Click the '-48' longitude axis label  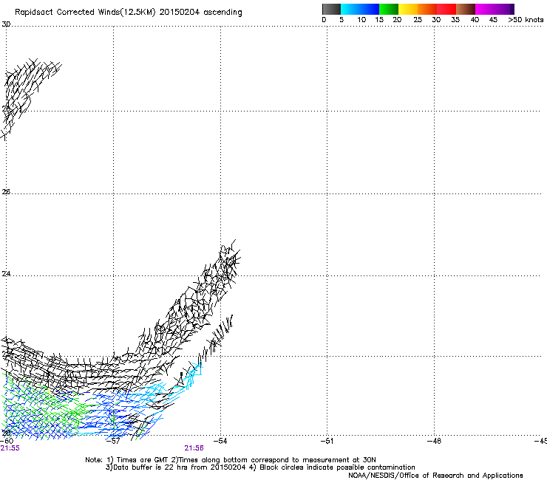434,441
